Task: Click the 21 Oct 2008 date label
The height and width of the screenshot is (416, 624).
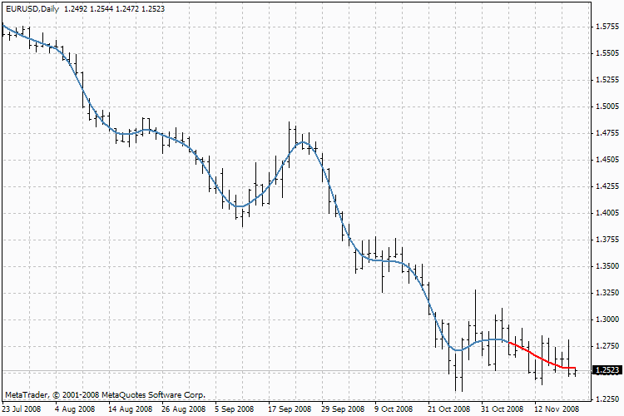Action: [448, 409]
